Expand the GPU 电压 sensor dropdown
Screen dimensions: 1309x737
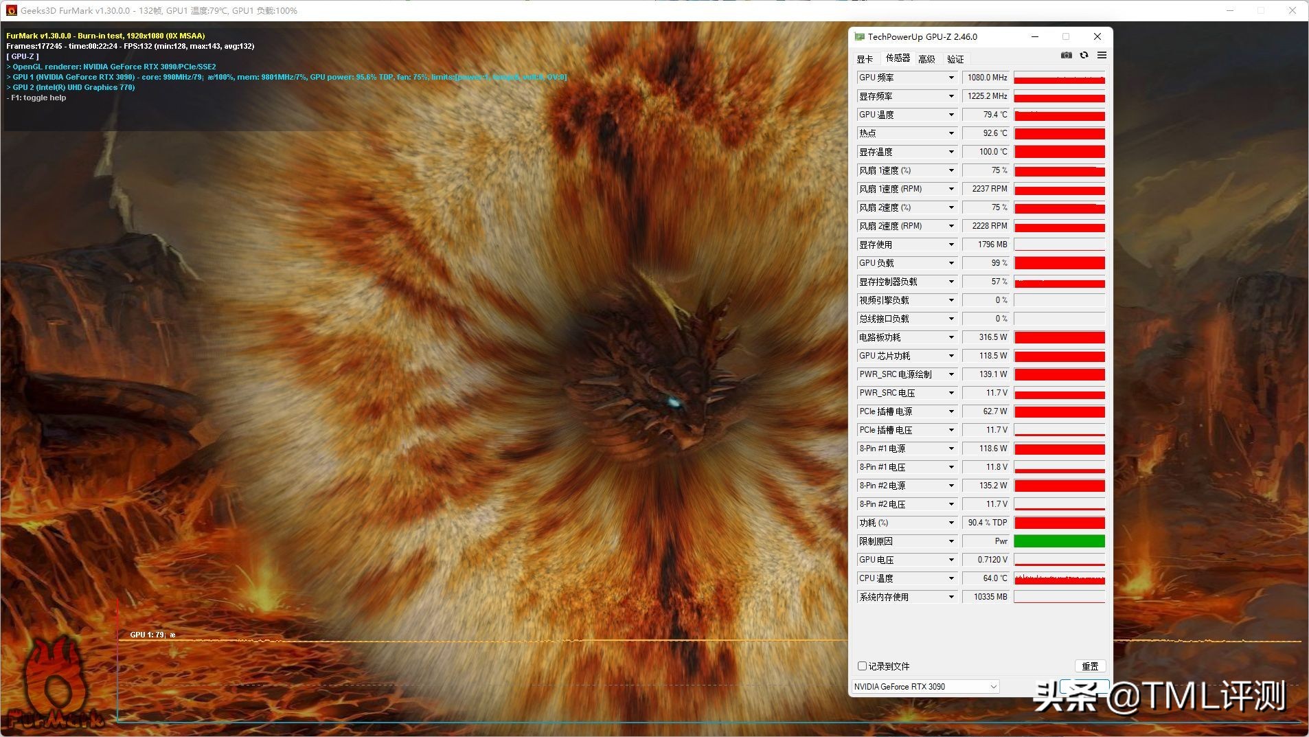coord(951,560)
